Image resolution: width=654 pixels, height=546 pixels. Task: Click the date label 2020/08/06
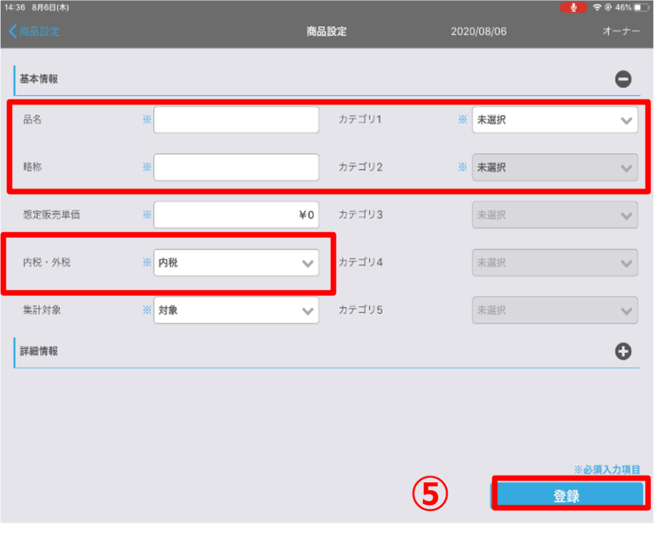point(480,31)
